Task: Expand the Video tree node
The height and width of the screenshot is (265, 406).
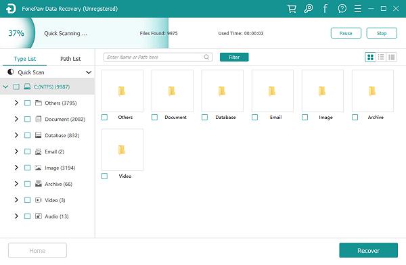Action: click(x=16, y=200)
